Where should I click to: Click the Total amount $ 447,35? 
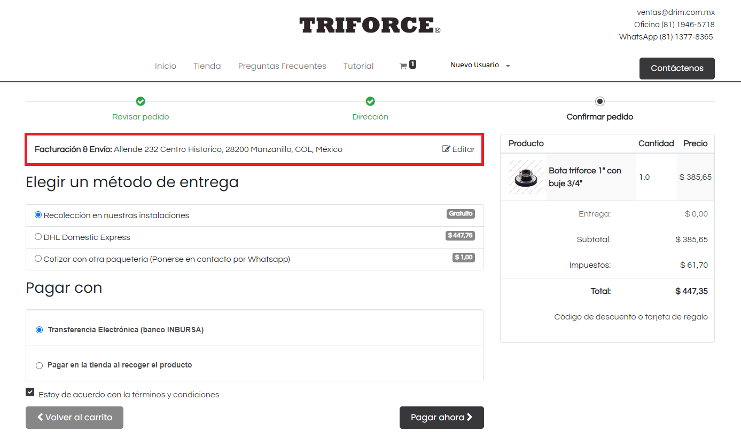pyautogui.click(x=691, y=291)
